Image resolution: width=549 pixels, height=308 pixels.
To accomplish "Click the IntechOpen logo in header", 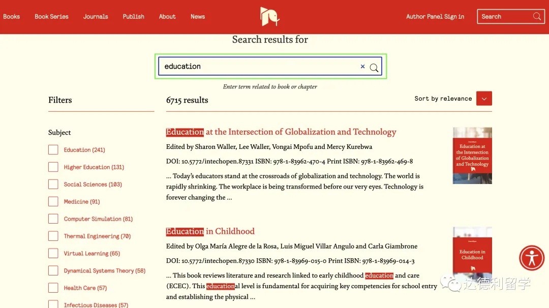I will click(269, 16).
